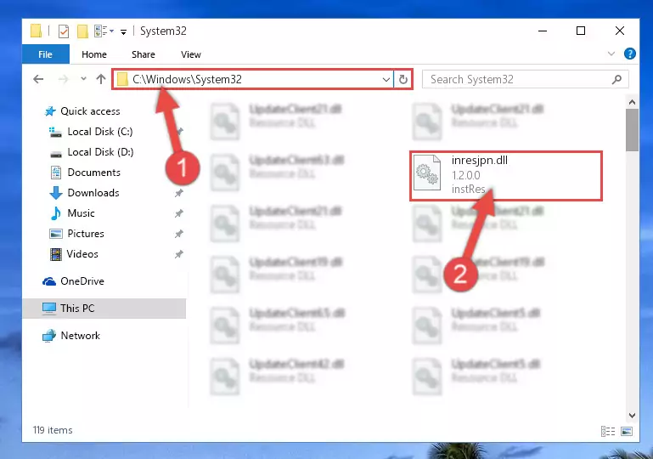Click the Documents page icon in sidebar
The height and width of the screenshot is (459, 653).
[56, 173]
